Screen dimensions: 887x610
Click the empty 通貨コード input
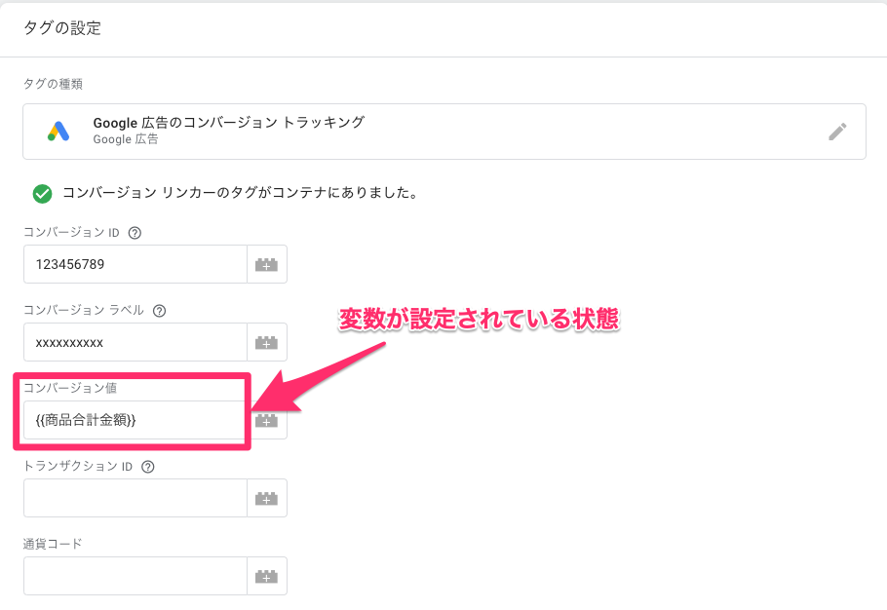(135, 575)
